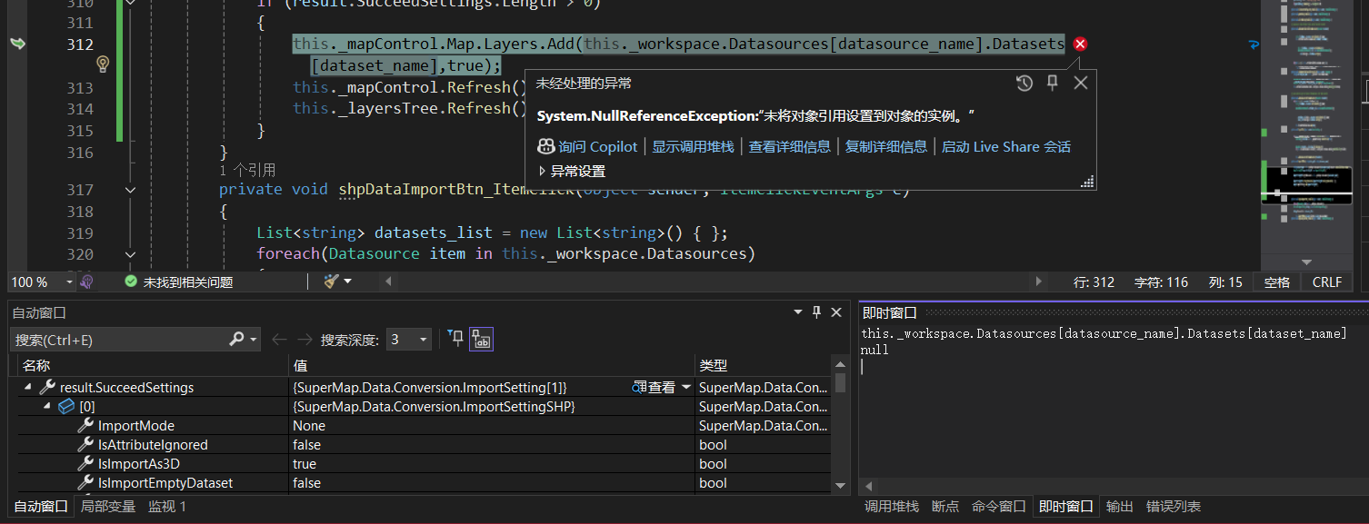
Task: Open the 自动窗口 window options dropdown arrow
Action: [x=797, y=312]
